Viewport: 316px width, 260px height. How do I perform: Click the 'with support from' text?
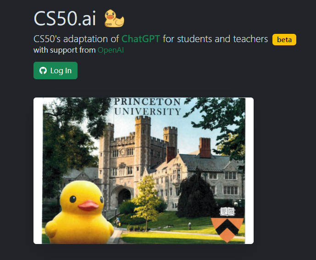[65, 50]
